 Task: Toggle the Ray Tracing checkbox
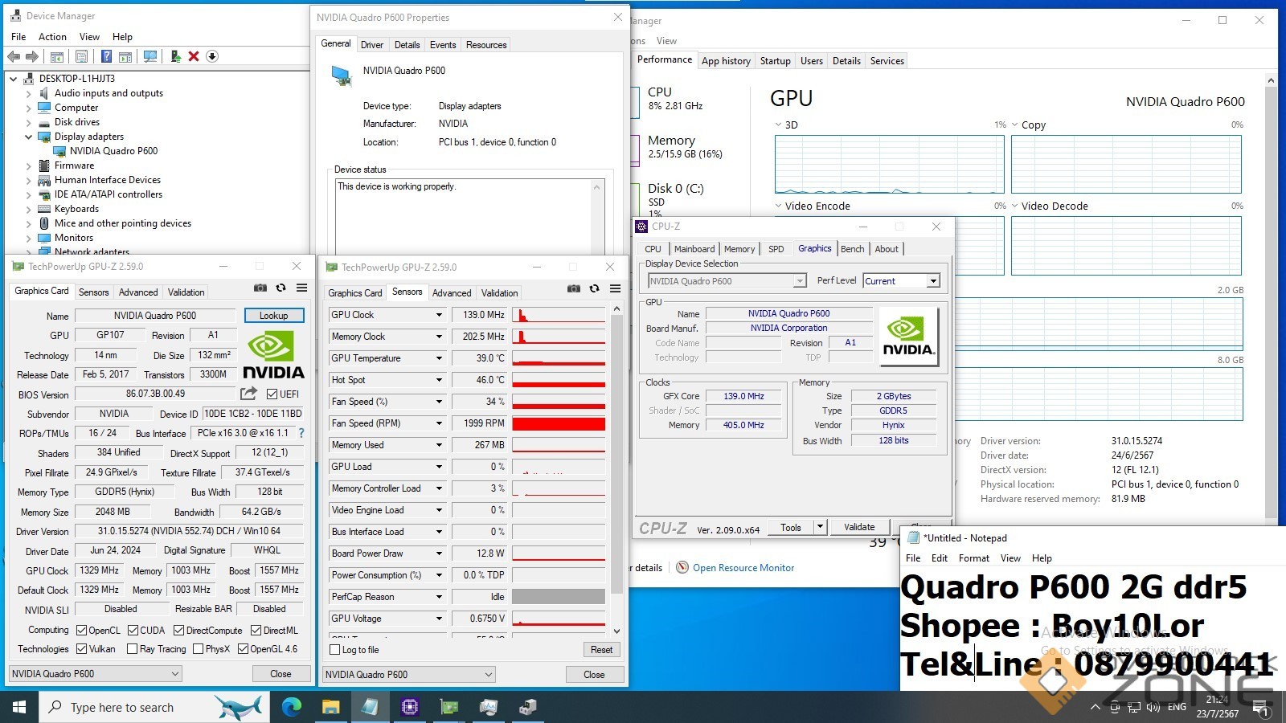(x=133, y=649)
